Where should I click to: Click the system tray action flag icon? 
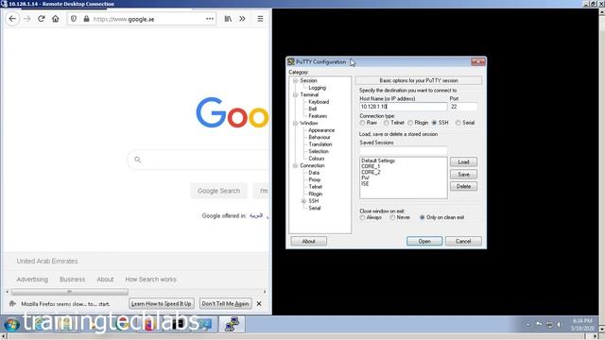(539, 325)
